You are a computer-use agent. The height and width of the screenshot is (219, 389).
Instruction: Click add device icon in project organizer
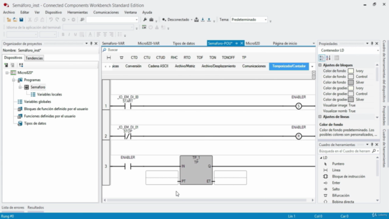6,65
